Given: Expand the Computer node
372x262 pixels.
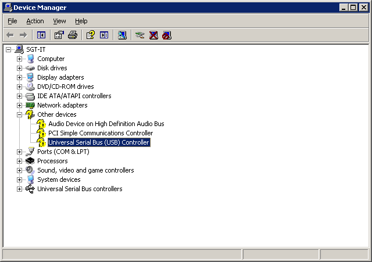Looking at the screenshot, I should 19,59.
